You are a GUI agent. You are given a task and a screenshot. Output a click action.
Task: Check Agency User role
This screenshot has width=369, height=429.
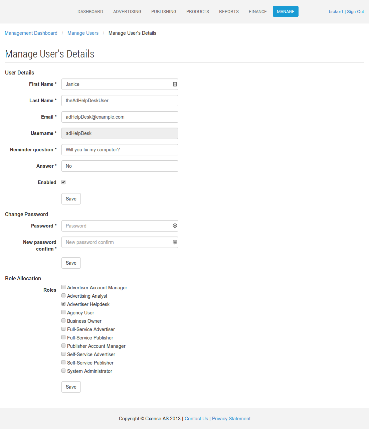(63, 312)
